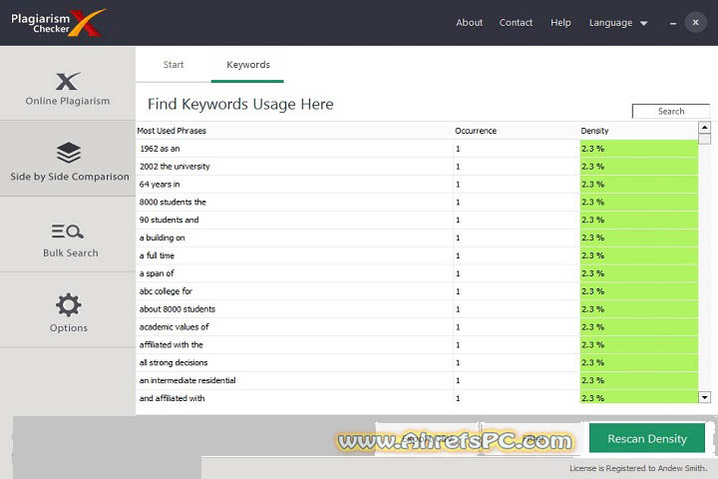Select the phrase '1962 as an'

pyautogui.click(x=160, y=149)
